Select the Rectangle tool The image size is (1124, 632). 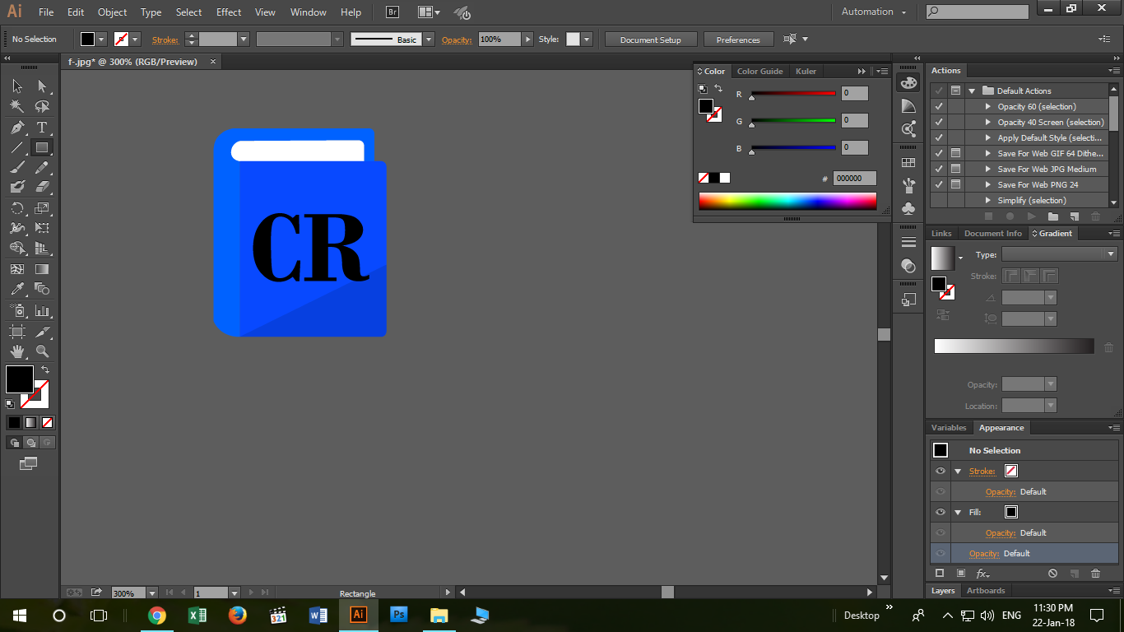pos(42,147)
